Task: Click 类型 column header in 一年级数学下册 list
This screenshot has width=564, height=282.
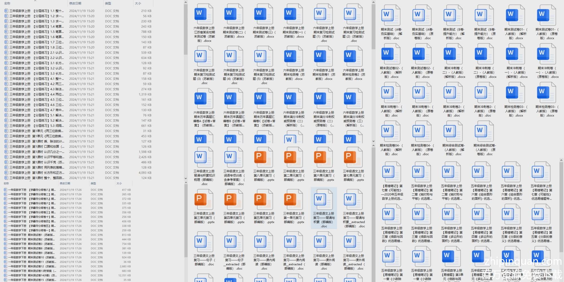Action: click(93, 183)
